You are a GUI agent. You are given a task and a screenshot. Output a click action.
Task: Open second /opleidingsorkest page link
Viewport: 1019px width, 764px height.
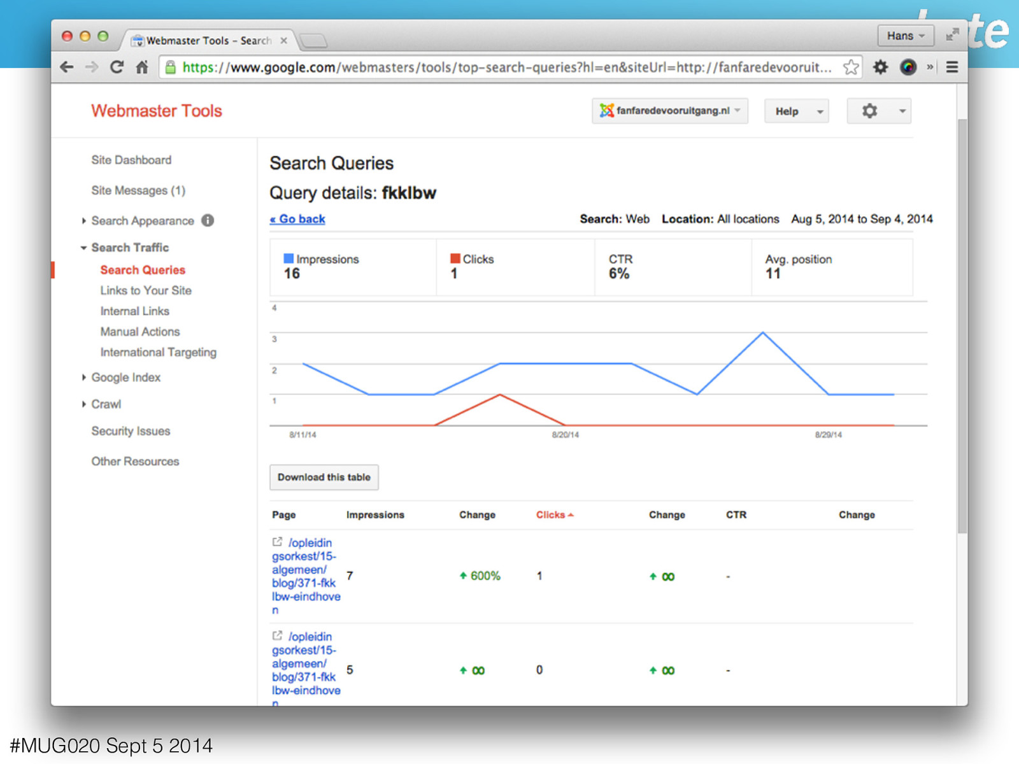coord(306,667)
